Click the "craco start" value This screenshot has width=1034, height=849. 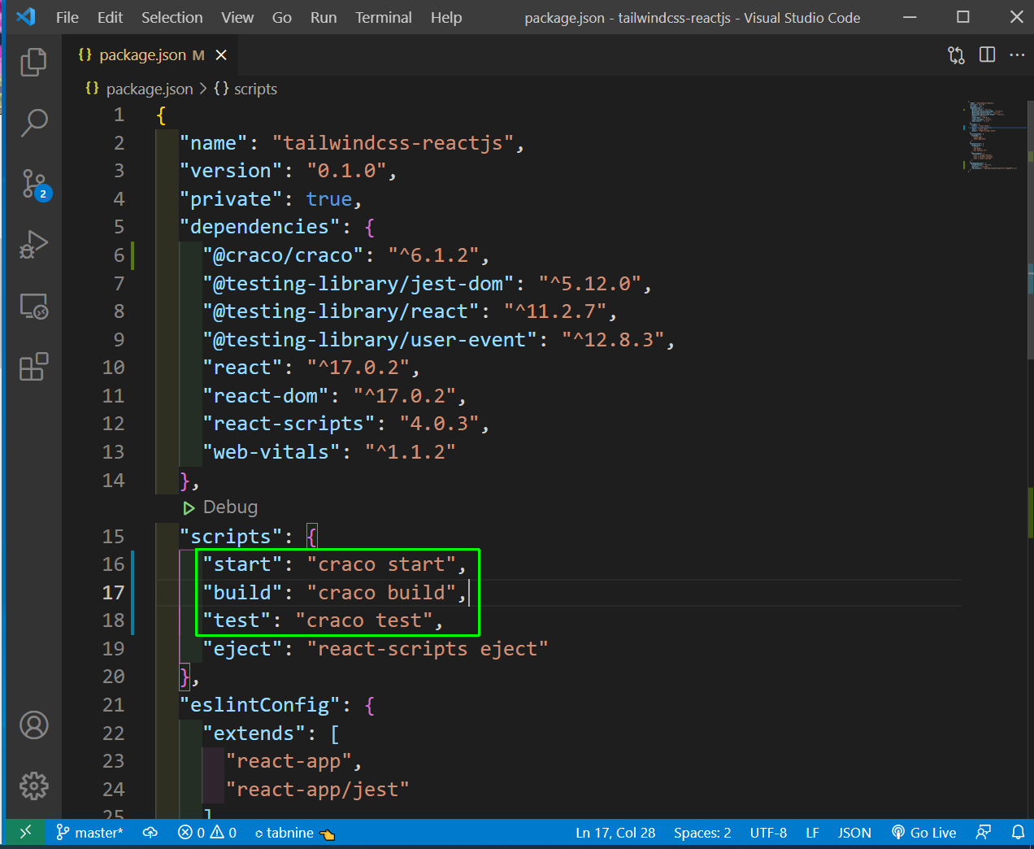381,564
